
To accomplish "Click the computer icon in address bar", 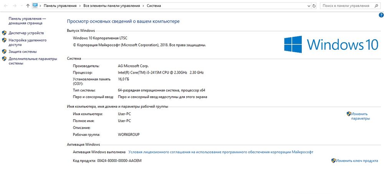I will click(35, 5).
